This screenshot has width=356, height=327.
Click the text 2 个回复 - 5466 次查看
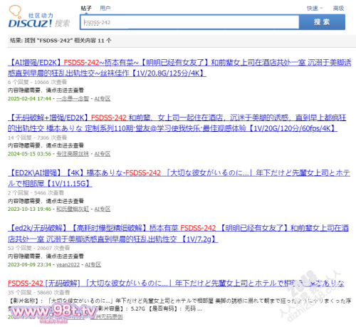(x=36, y=193)
